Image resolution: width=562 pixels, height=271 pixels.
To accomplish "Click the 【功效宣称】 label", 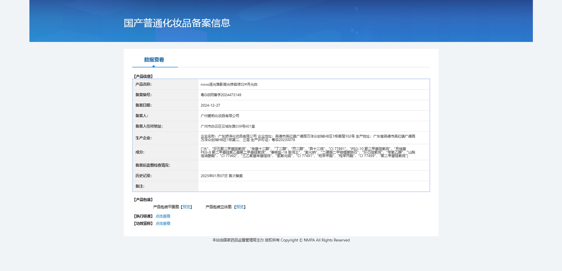I will click(x=143, y=224).
